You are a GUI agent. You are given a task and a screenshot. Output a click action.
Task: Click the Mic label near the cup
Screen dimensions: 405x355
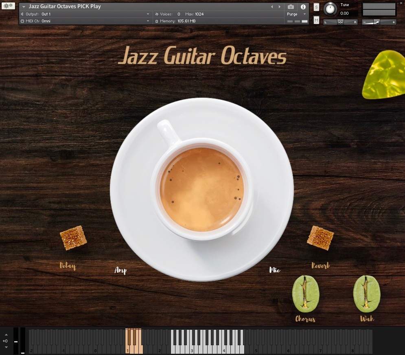click(274, 270)
